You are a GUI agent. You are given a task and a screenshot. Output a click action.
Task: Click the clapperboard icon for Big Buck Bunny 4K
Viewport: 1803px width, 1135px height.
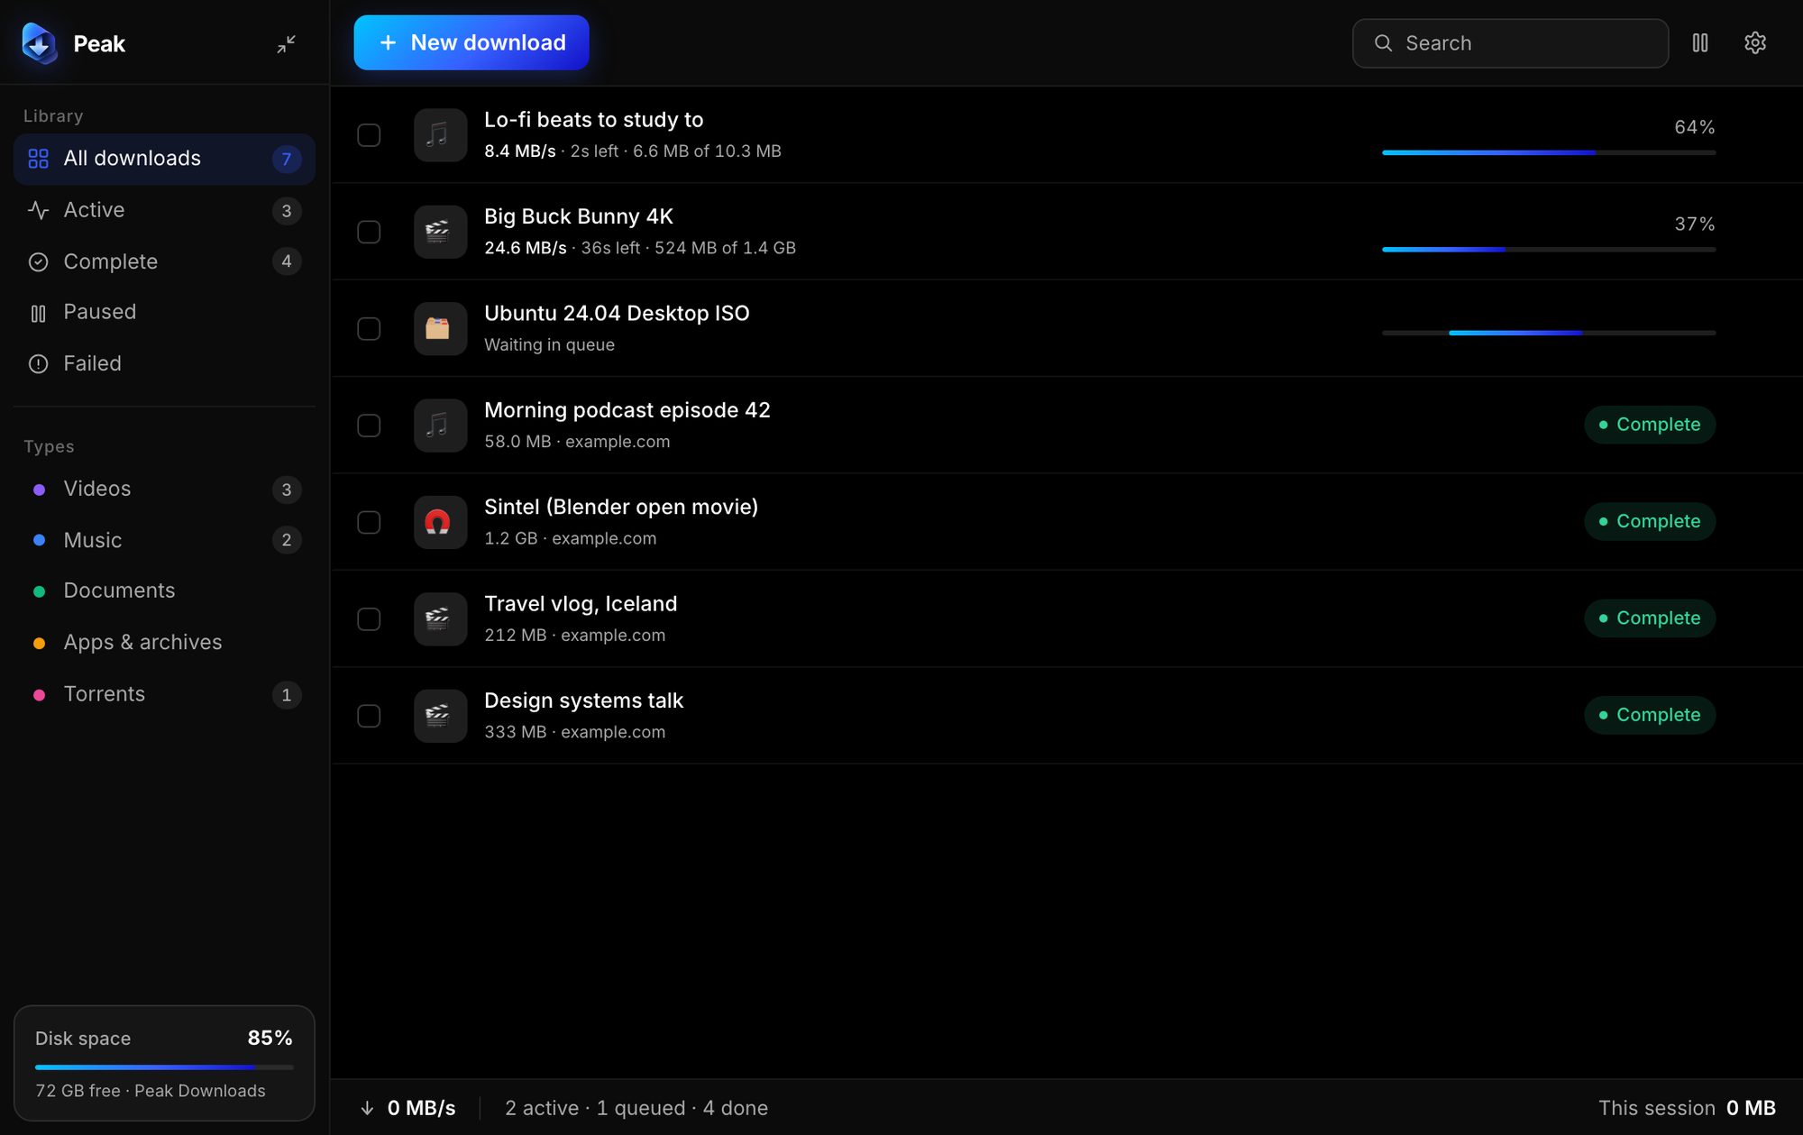click(440, 232)
